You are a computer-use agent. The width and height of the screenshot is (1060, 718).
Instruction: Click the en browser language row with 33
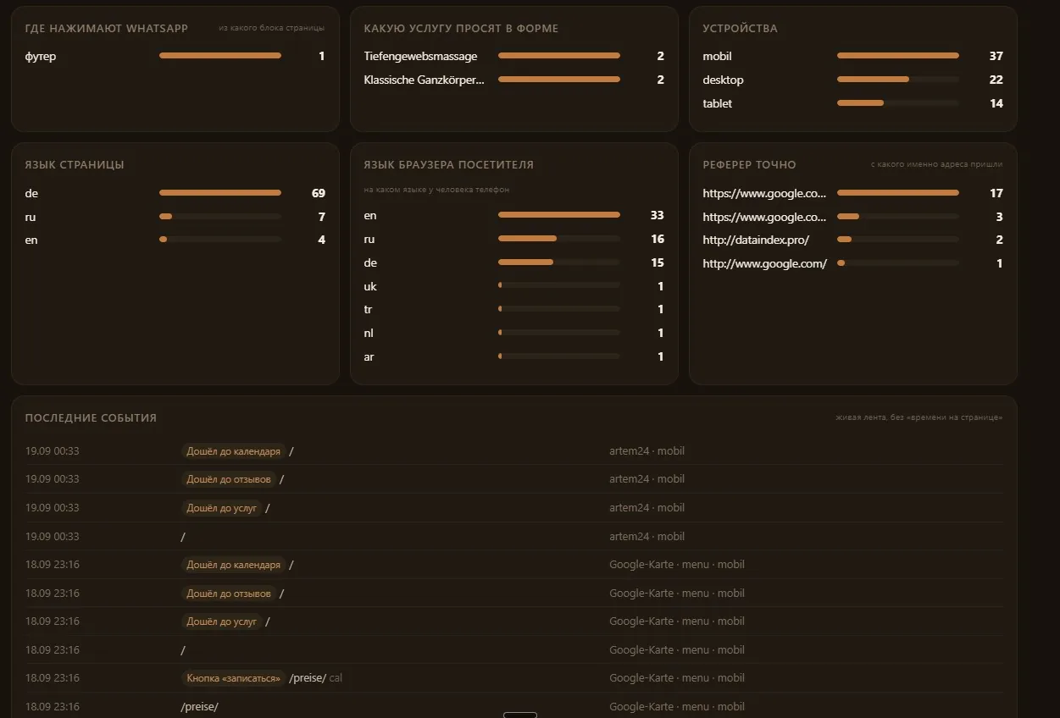click(513, 215)
